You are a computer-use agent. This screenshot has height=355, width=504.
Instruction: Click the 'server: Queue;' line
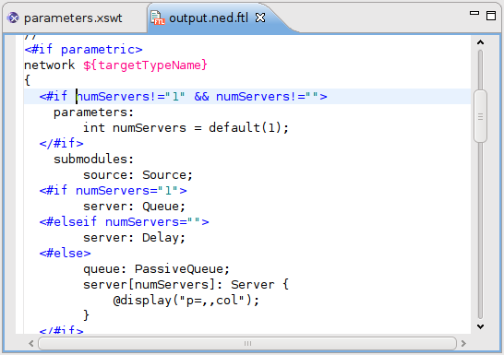click(135, 207)
